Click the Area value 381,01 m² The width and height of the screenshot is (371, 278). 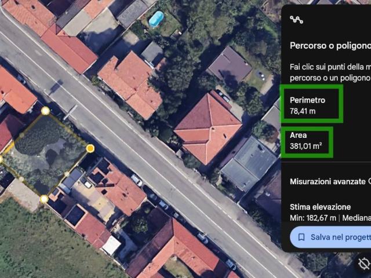point(305,147)
